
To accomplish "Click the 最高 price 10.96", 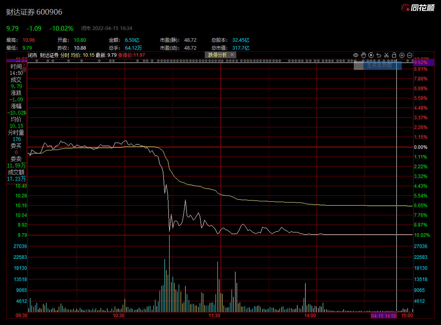I will pyautogui.click(x=29, y=40).
